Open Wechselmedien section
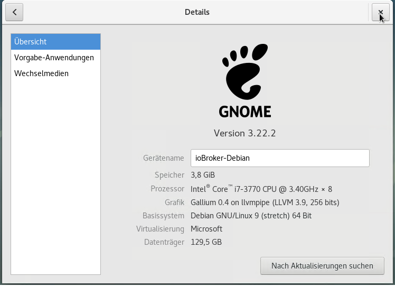395x286 pixels. 55,73
